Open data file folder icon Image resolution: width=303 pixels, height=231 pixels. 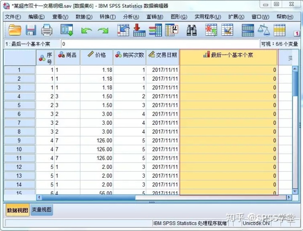[x=15, y=30]
